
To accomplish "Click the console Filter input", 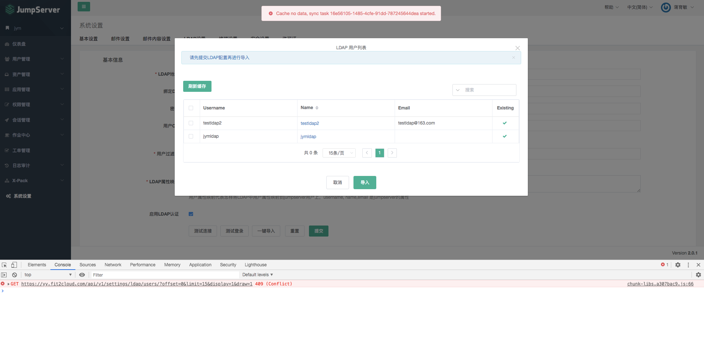I will click(165, 275).
